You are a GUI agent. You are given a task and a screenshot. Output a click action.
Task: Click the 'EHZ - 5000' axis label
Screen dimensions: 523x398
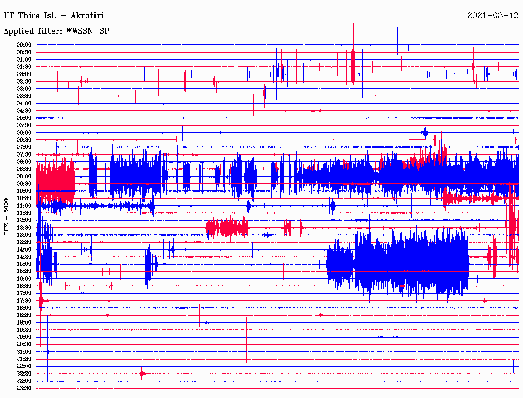[x=6, y=217]
